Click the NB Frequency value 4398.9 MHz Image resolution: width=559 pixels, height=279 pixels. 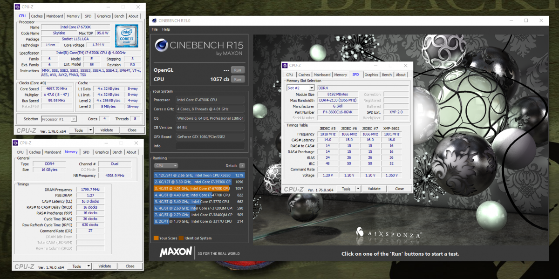coord(114,176)
